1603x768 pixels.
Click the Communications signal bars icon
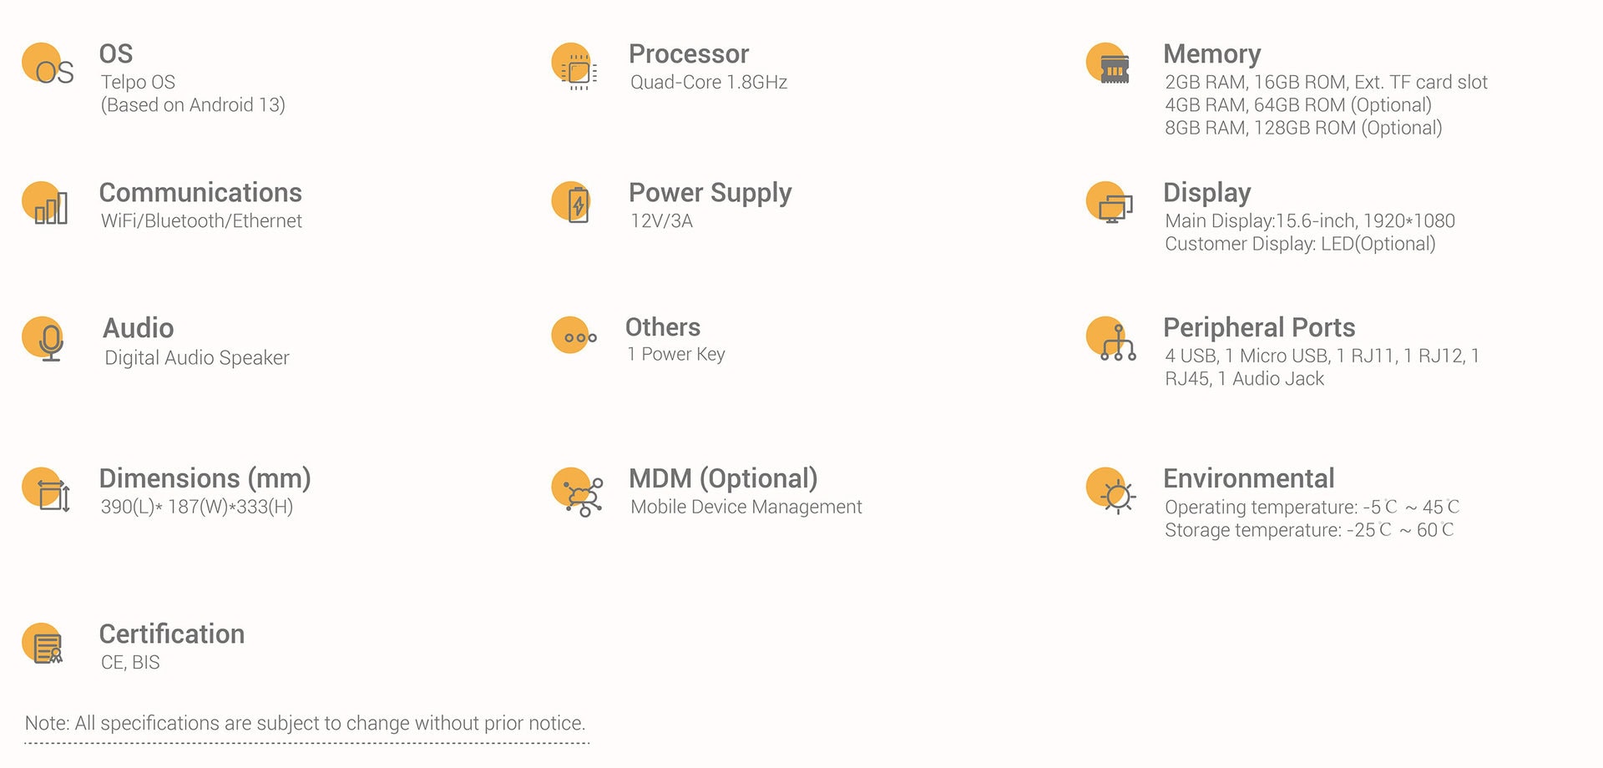pyautogui.click(x=45, y=204)
